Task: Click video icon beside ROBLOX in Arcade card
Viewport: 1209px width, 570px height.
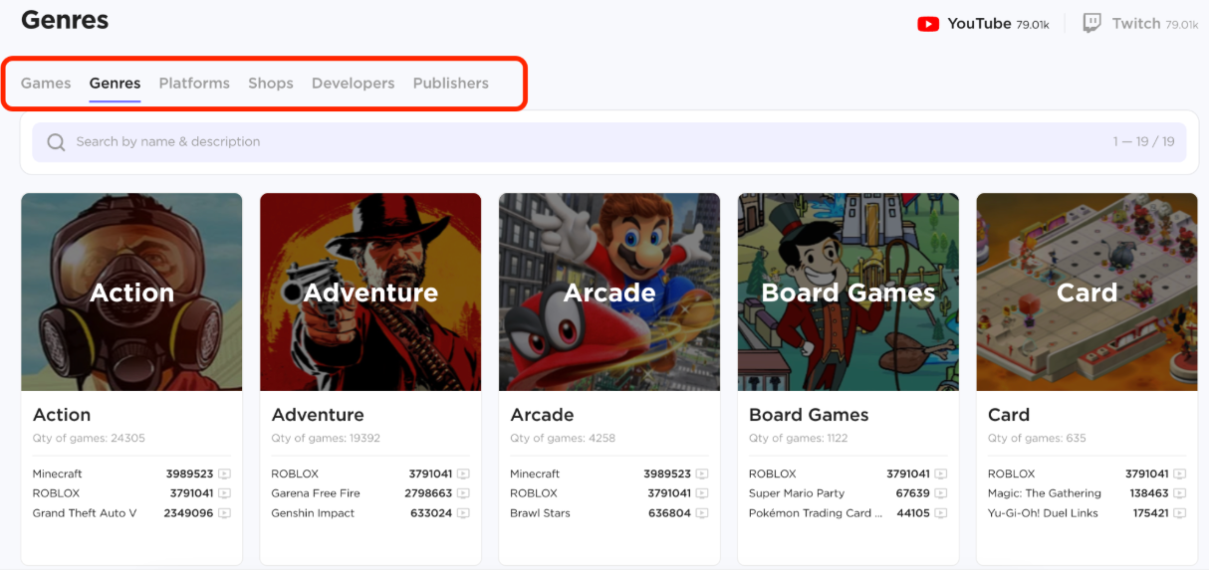Action: (702, 493)
